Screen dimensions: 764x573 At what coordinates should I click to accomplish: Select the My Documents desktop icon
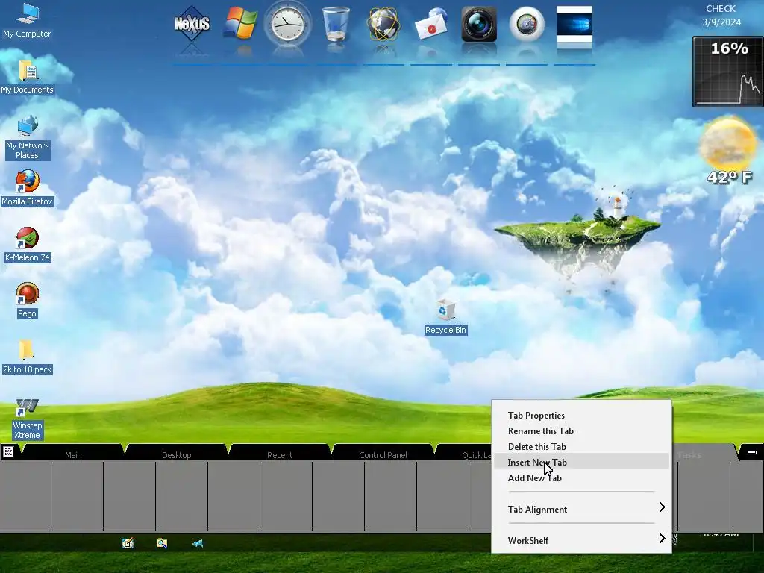[x=27, y=77]
